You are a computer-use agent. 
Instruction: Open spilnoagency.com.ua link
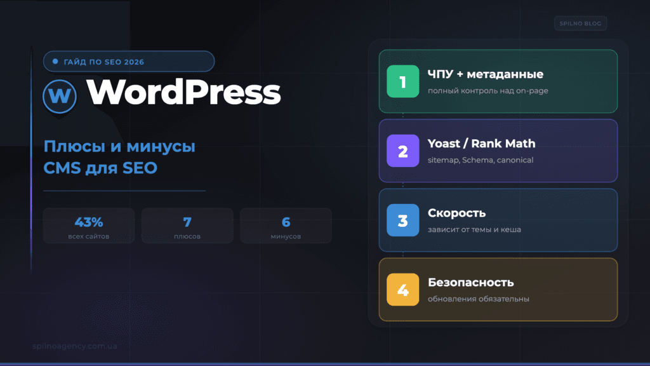tap(75, 346)
